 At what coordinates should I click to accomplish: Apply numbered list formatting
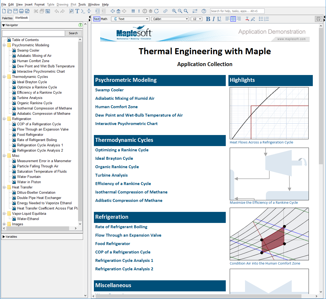267,19
